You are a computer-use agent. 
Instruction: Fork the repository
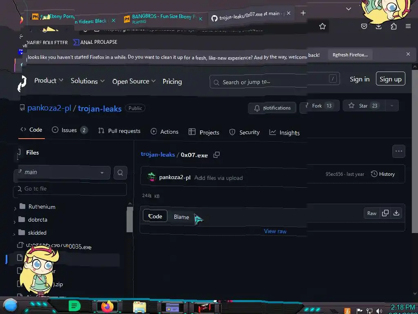tap(320, 106)
